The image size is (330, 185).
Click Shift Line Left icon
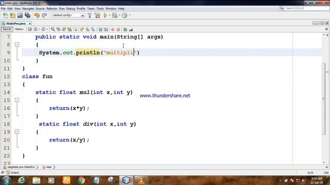pos(100,29)
